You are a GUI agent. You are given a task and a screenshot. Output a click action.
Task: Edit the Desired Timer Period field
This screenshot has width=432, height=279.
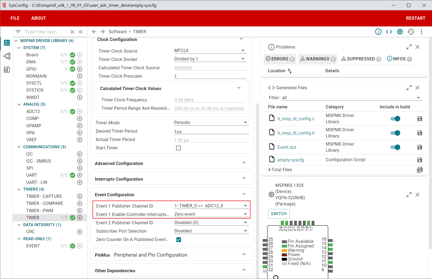[x=211, y=132]
